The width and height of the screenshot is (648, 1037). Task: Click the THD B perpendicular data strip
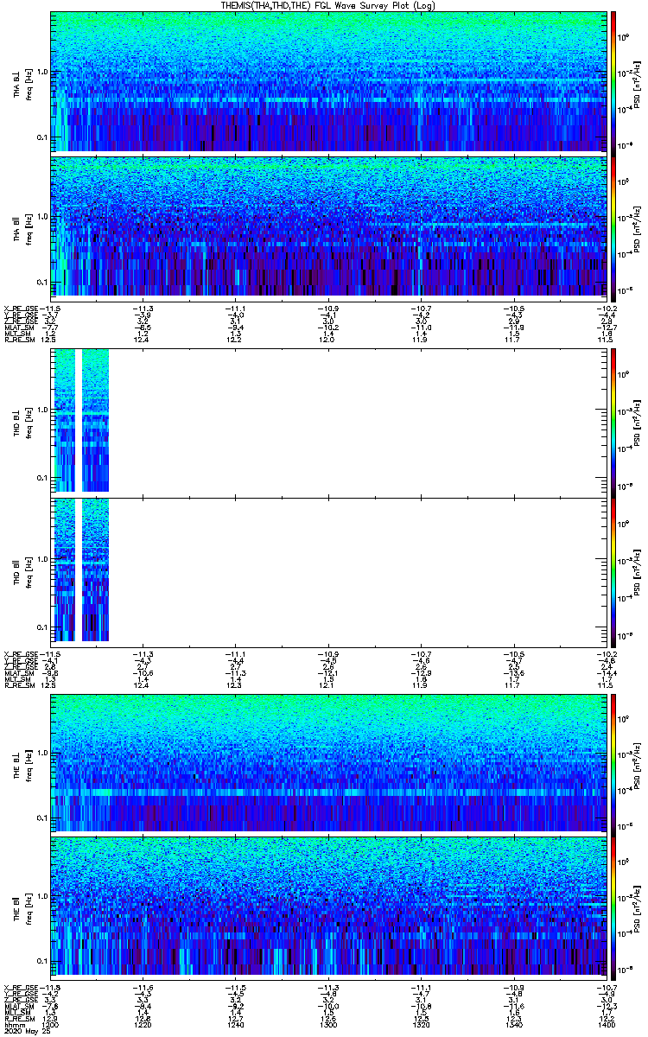[80, 420]
